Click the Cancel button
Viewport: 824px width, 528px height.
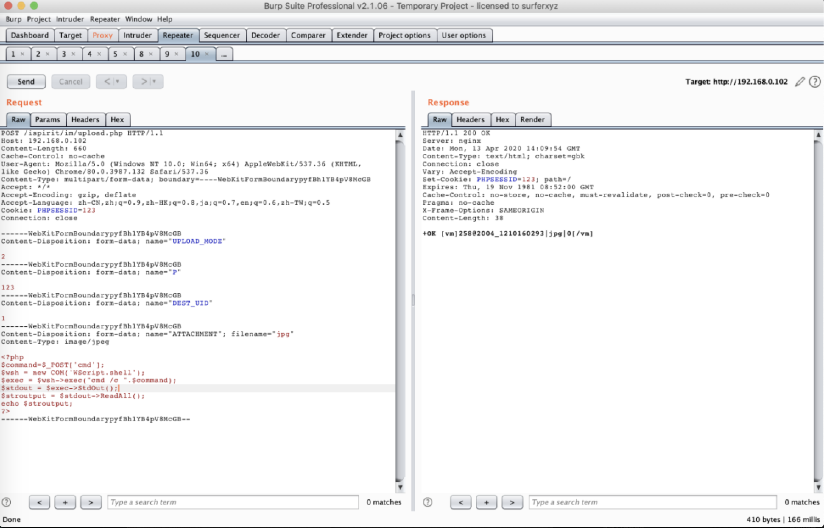pyautogui.click(x=70, y=82)
